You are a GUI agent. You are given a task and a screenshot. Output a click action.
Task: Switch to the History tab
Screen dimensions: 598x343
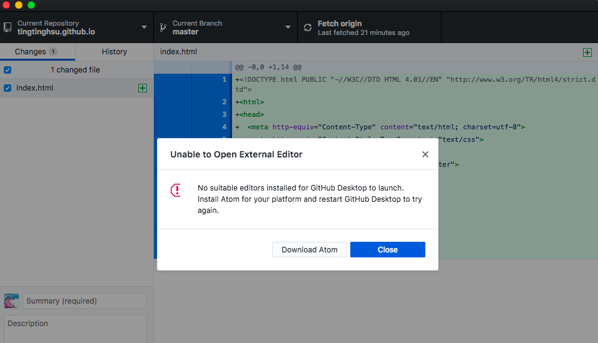(114, 51)
